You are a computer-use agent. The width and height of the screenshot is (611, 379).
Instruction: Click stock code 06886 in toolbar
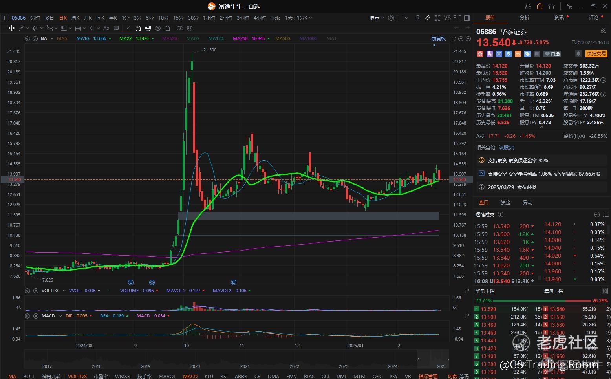point(18,18)
